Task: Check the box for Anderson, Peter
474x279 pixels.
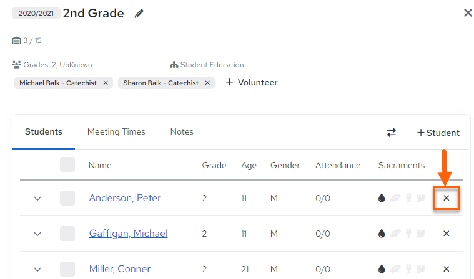Action: coord(67,198)
